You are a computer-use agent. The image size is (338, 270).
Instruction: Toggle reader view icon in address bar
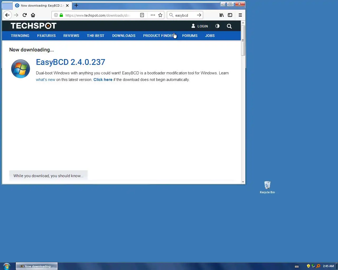(x=142, y=15)
